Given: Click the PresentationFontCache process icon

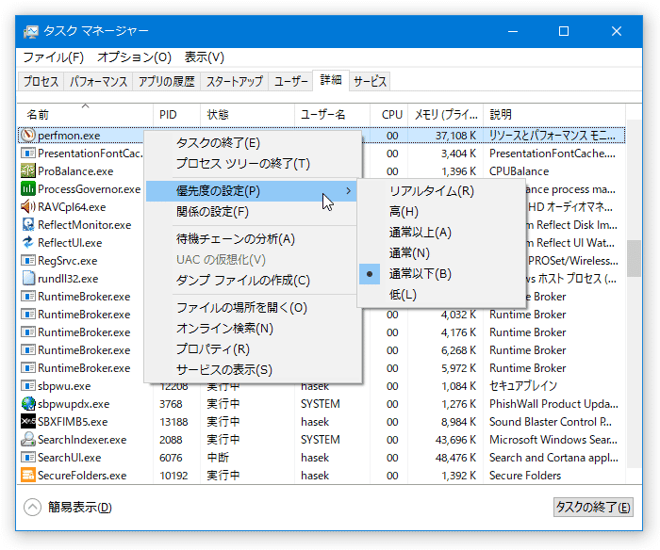Looking at the screenshot, I should pos(28,154).
